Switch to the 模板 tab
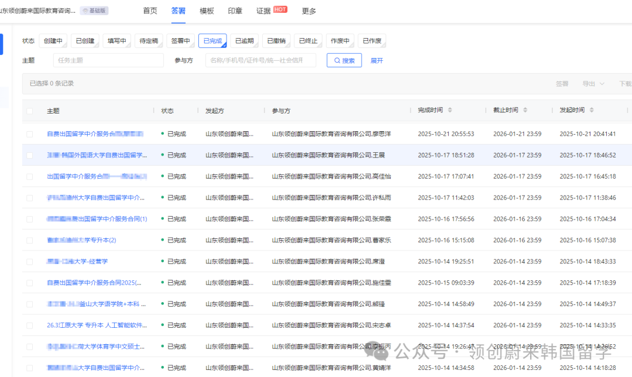This screenshot has width=632, height=377. 206,10
